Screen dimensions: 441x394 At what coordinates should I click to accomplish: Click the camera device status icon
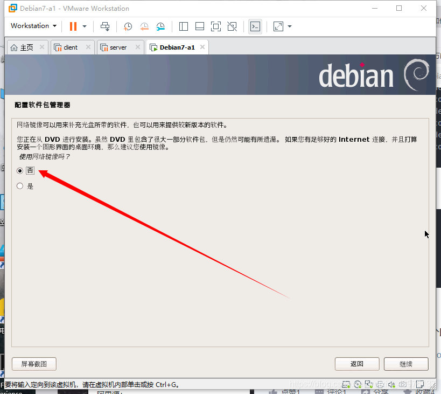tap(403, 384)
